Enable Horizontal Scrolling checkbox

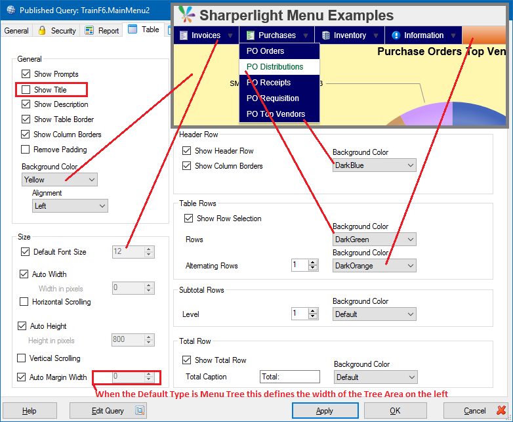tap(24, 301)
